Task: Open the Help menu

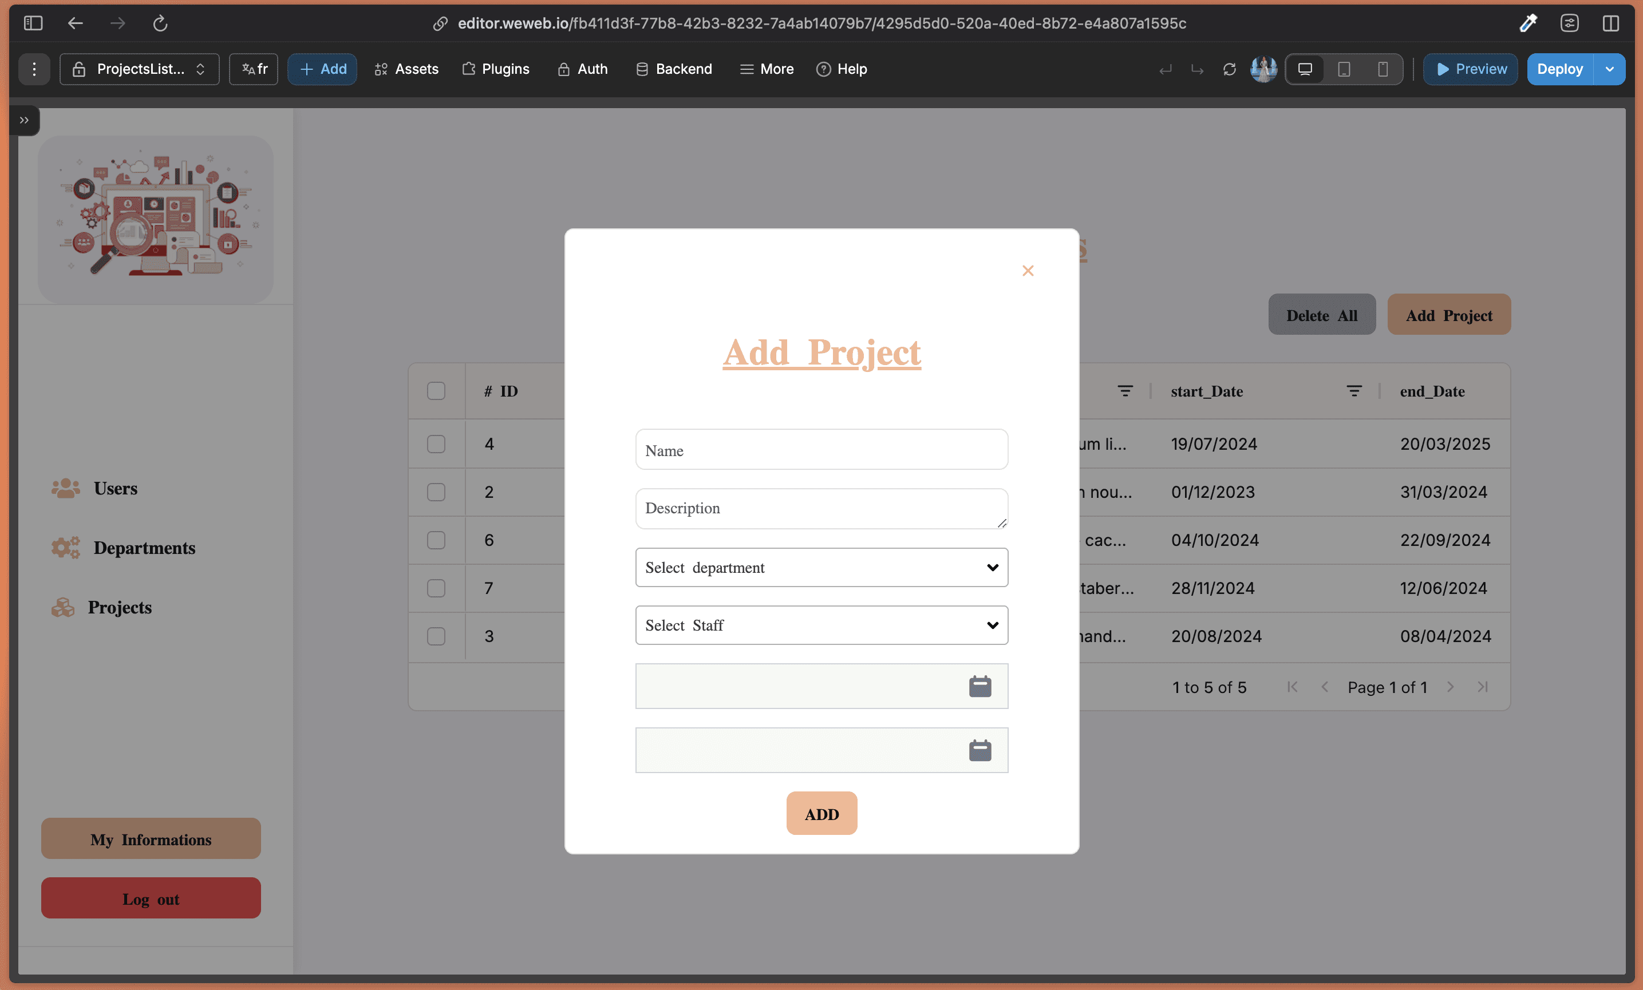Action: [x=842, y=69]
